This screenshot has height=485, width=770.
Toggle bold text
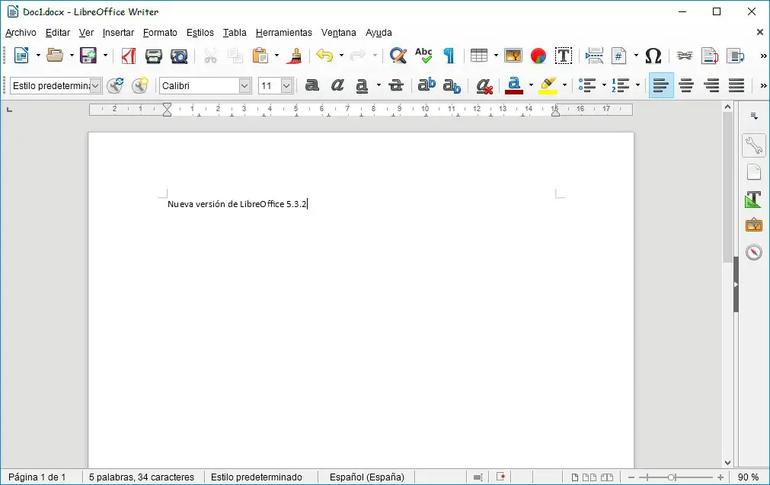[x=312, y=85]
